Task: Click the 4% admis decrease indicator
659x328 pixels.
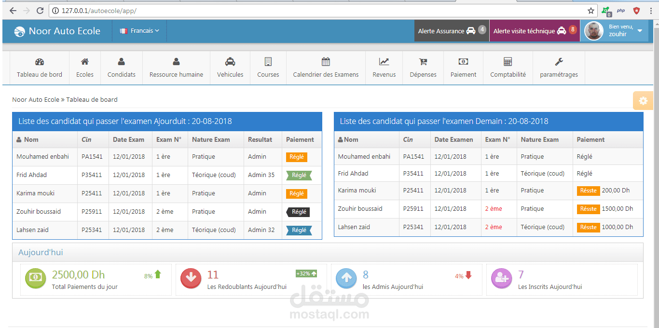Action: [463, 275]
